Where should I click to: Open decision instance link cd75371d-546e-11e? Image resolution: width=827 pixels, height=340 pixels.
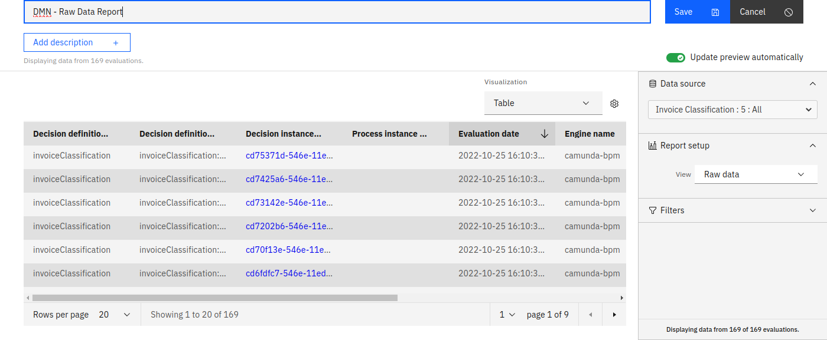tap(289, 155)
